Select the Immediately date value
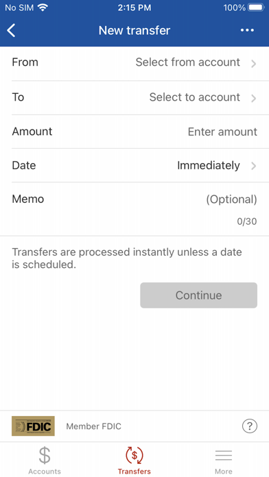Screen dimensions: 269x477 (209, 165)
